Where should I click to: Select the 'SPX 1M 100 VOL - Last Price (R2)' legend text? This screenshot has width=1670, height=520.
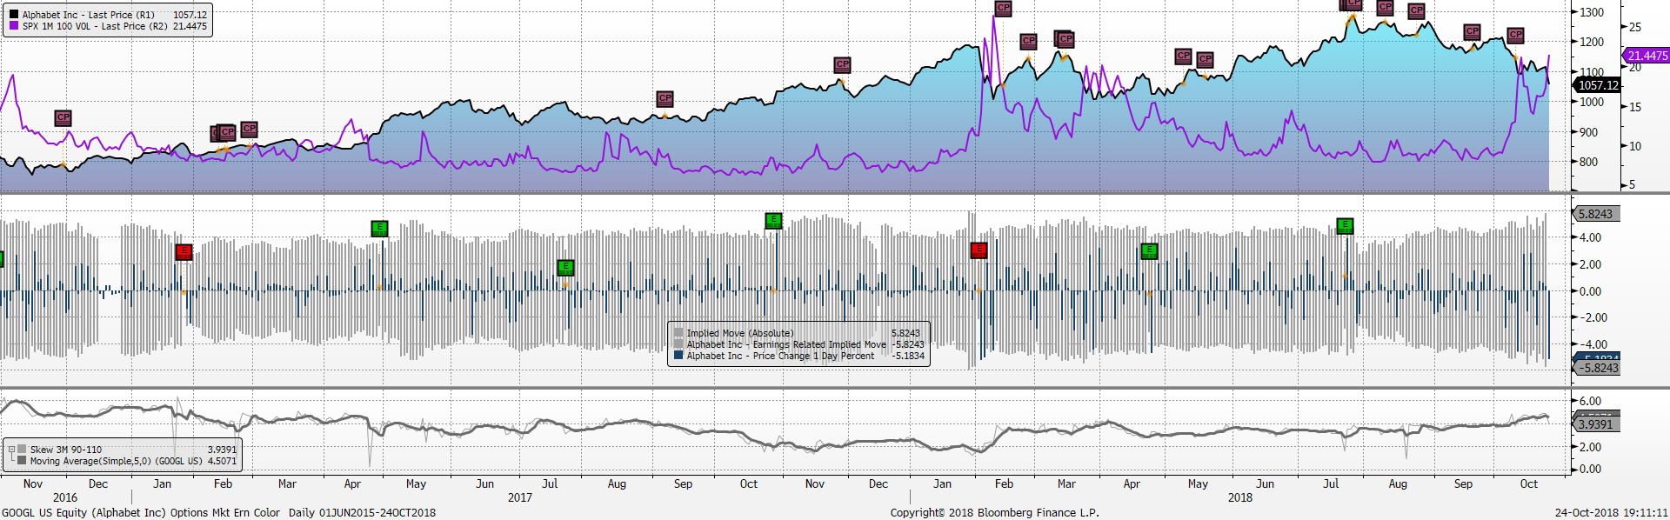pos(95,26)
